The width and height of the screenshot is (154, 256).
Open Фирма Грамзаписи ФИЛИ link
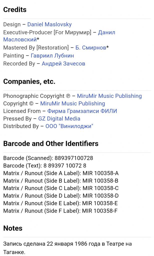tap(82, 111)
